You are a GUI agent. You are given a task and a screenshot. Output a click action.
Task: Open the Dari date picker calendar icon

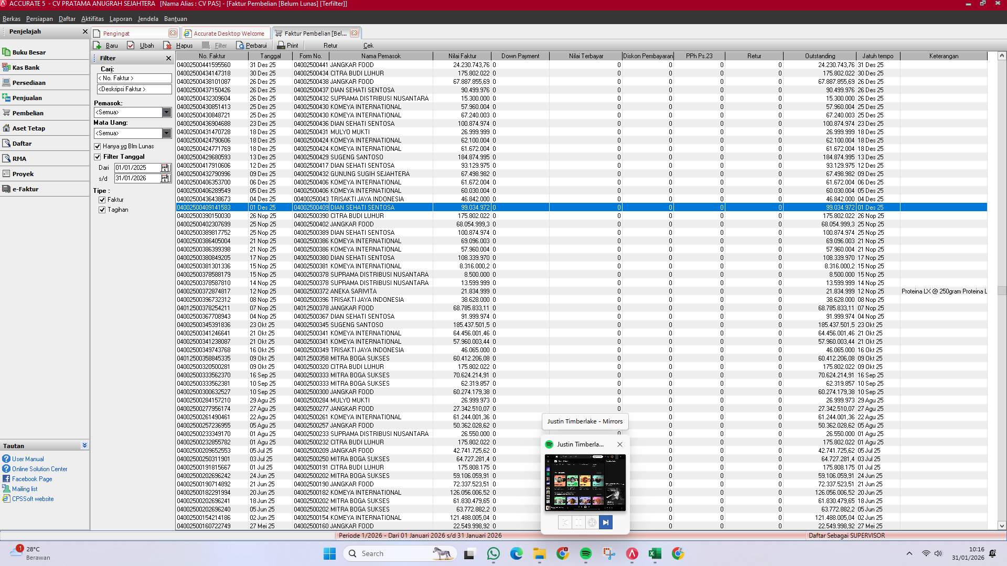click(x=165, y=168)
